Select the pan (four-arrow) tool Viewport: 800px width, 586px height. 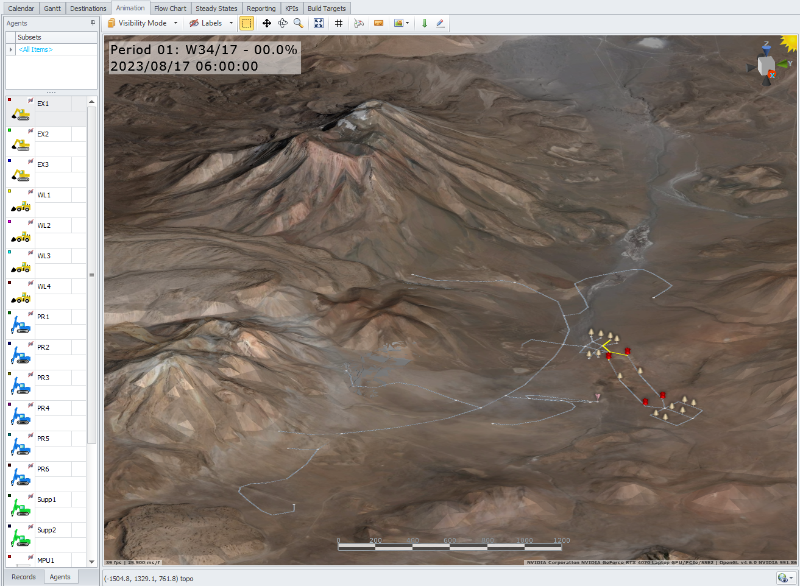point(266,23)
